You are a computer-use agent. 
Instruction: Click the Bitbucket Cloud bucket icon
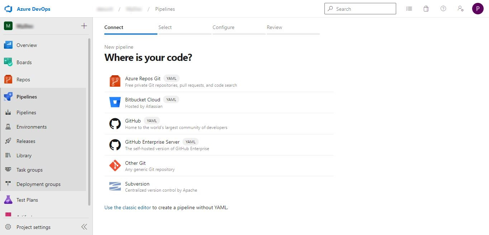(x=115, y=102)
